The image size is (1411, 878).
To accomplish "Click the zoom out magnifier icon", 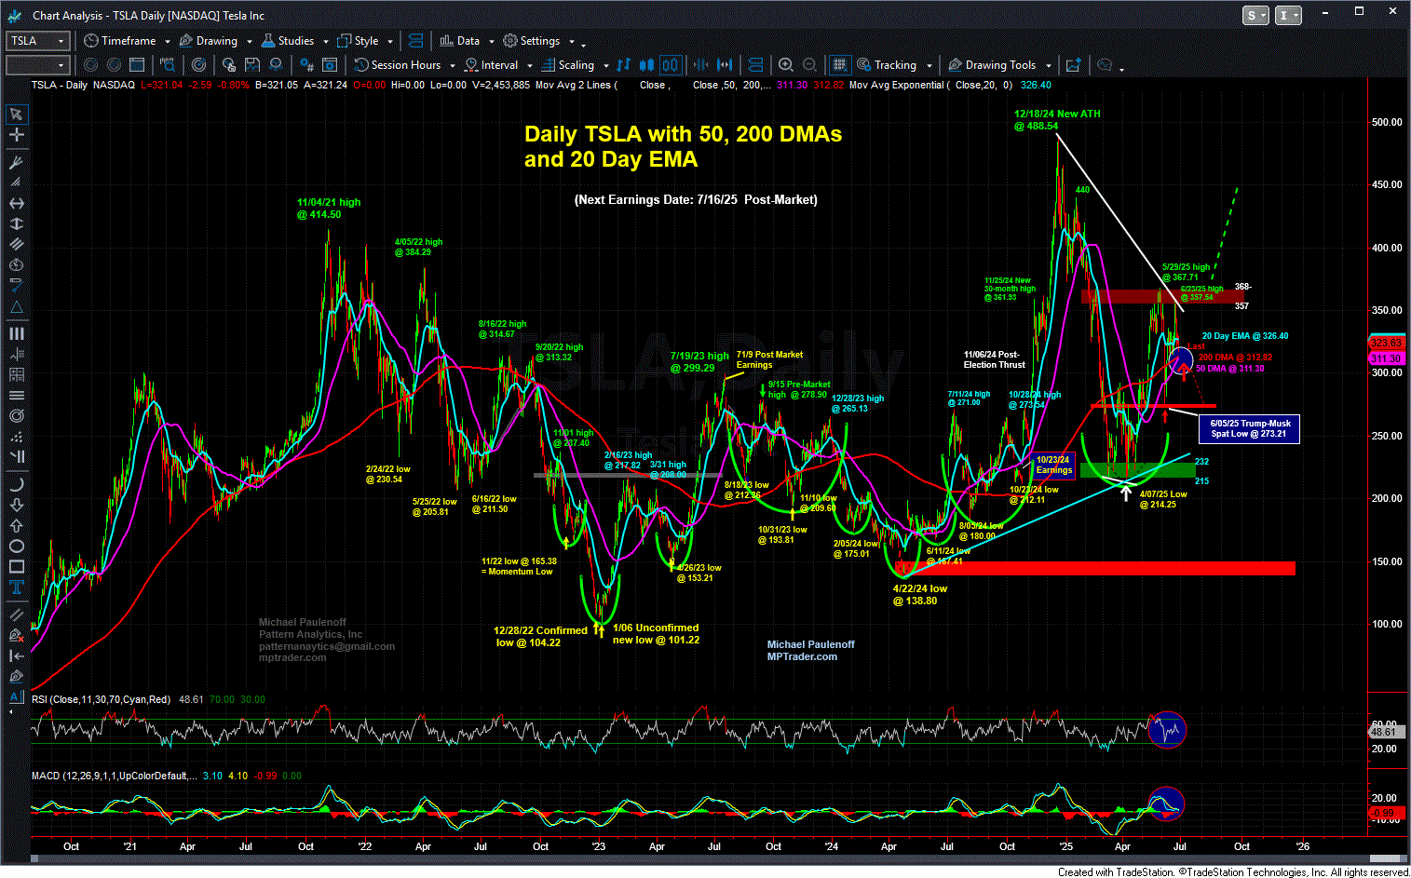I will click(809, 65).
